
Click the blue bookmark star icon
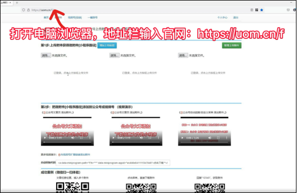click(x=262, y=10)
